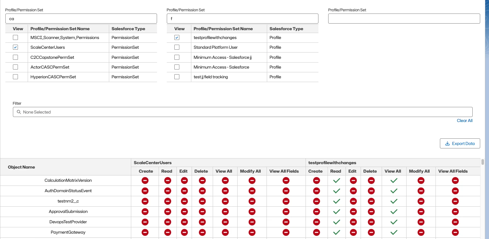Click PaymentGateway View All Fields denied icon under ScaleCenterUsers

(286, 232)
